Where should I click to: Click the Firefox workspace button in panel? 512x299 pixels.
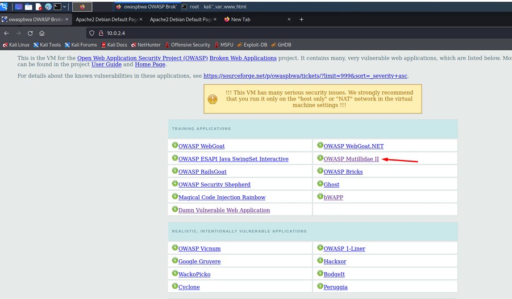[x=82, y=6]
